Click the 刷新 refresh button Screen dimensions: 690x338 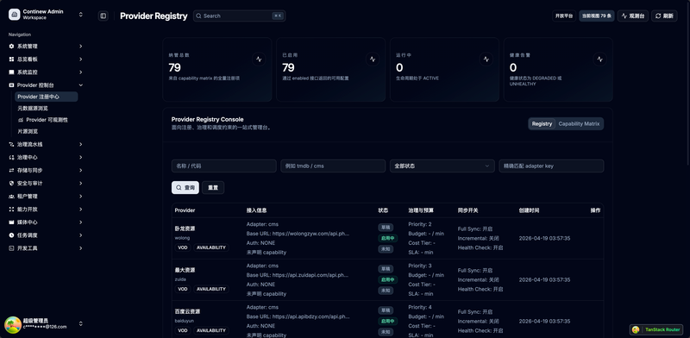(x=664, y=16)
